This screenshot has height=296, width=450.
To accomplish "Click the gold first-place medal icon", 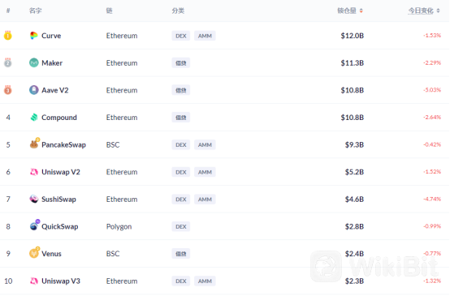I will [8, 36].
